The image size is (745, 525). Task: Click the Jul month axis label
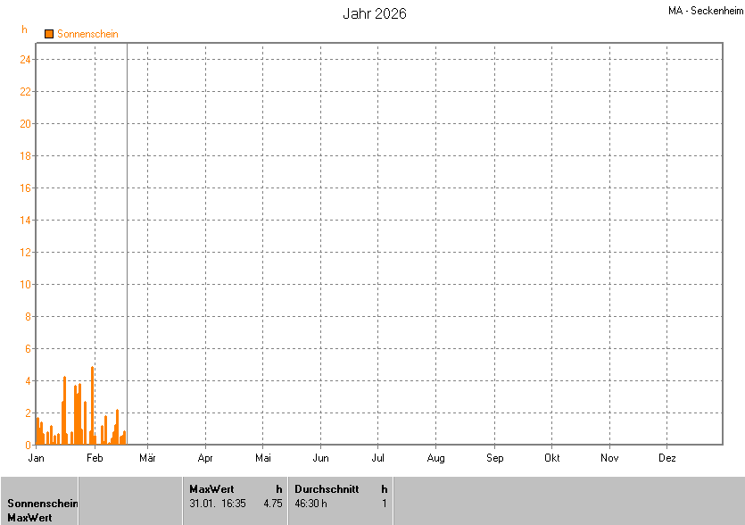[378, 458]
